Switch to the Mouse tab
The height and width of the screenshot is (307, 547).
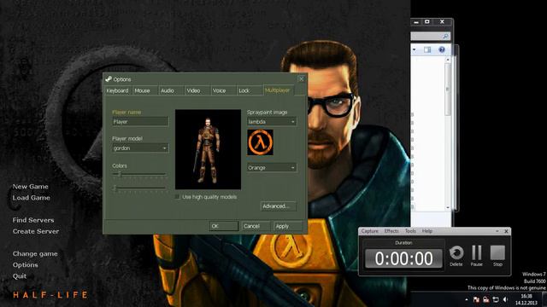(144, 90)
